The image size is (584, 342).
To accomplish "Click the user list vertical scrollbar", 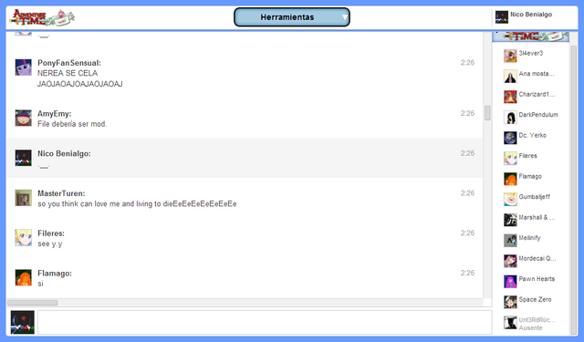I will point(574,190).
